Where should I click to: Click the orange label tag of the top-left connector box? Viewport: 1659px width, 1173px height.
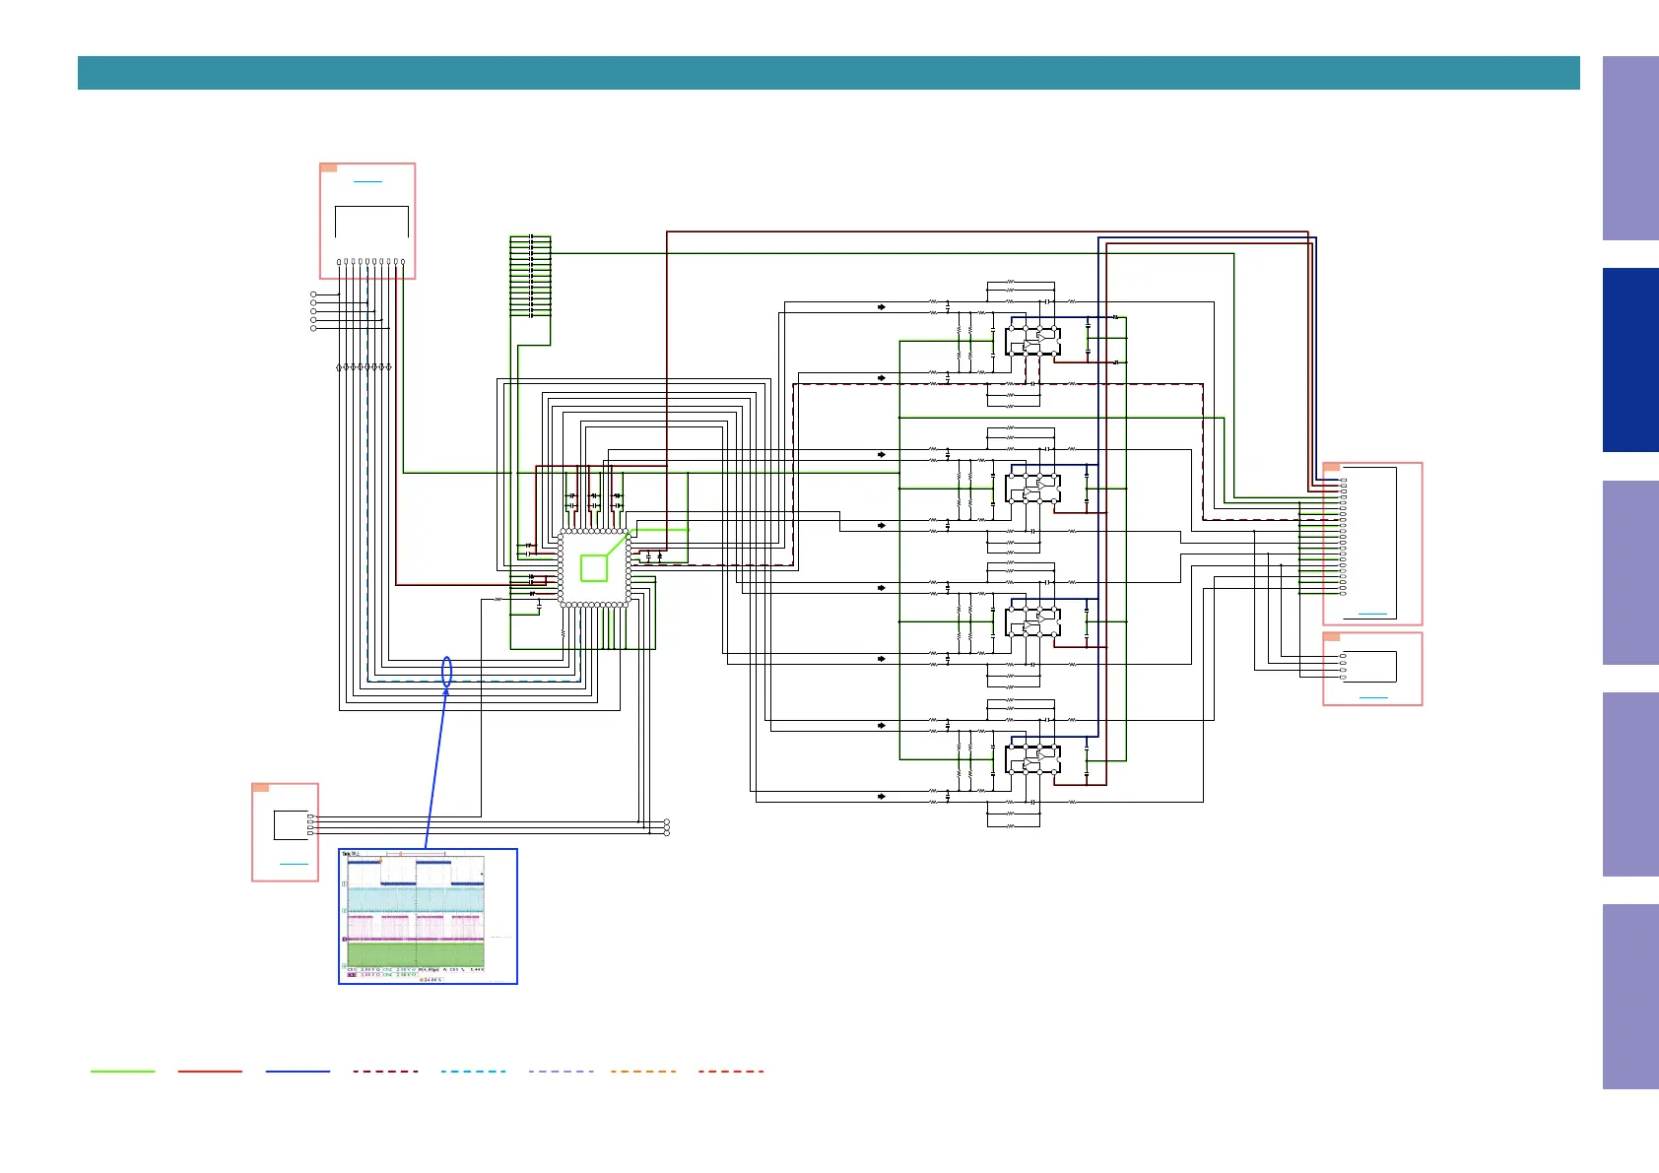[329, 168]
